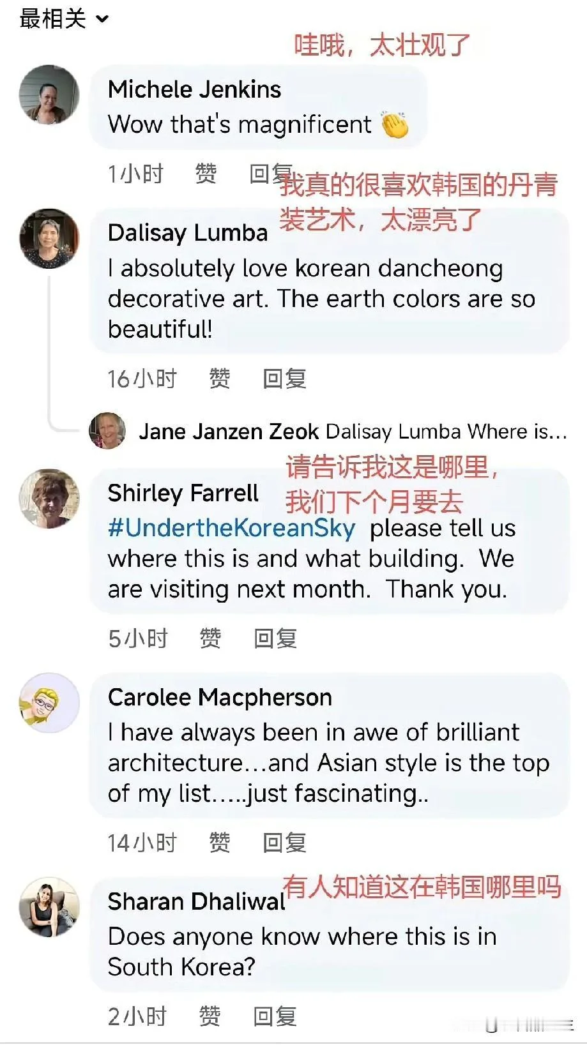The height and width of the screenshot is (1045, 587).
Task: Click Michele Jenkins' profile picture
Action: point(49,94)
